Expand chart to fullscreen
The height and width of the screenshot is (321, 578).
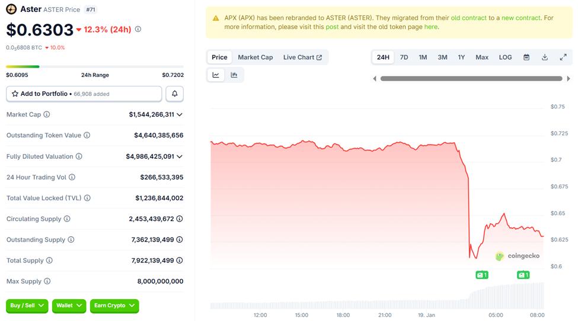(563, 57)
